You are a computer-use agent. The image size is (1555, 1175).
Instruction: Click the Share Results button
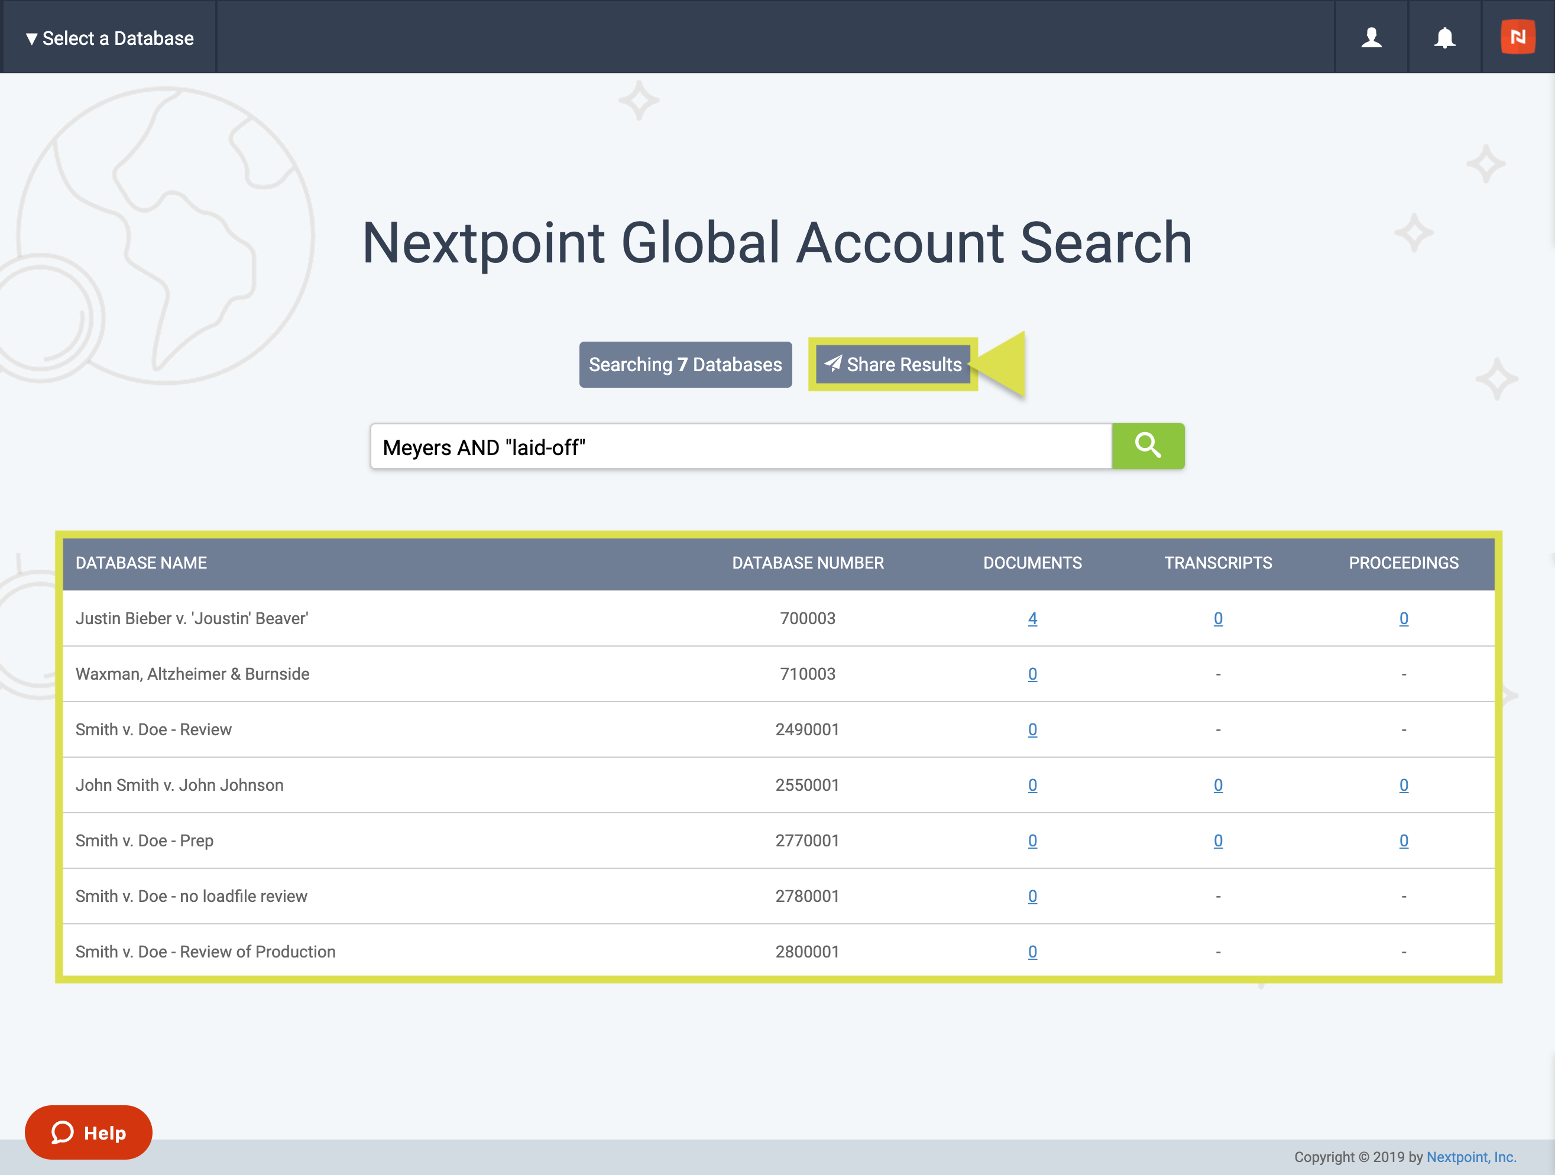(893, 365)
